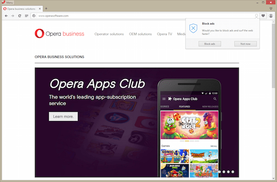
Task: Go back with the back arrow
Action: 6,16
